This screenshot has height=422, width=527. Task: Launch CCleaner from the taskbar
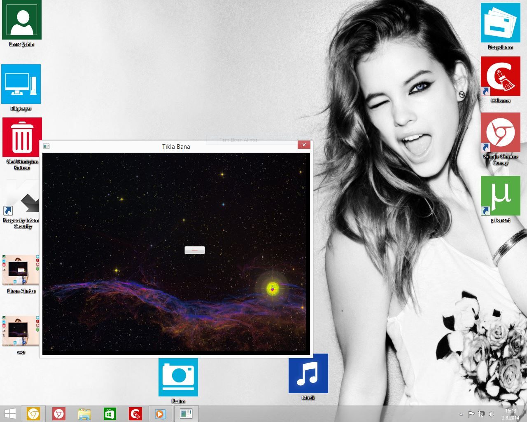coord(135,414)
